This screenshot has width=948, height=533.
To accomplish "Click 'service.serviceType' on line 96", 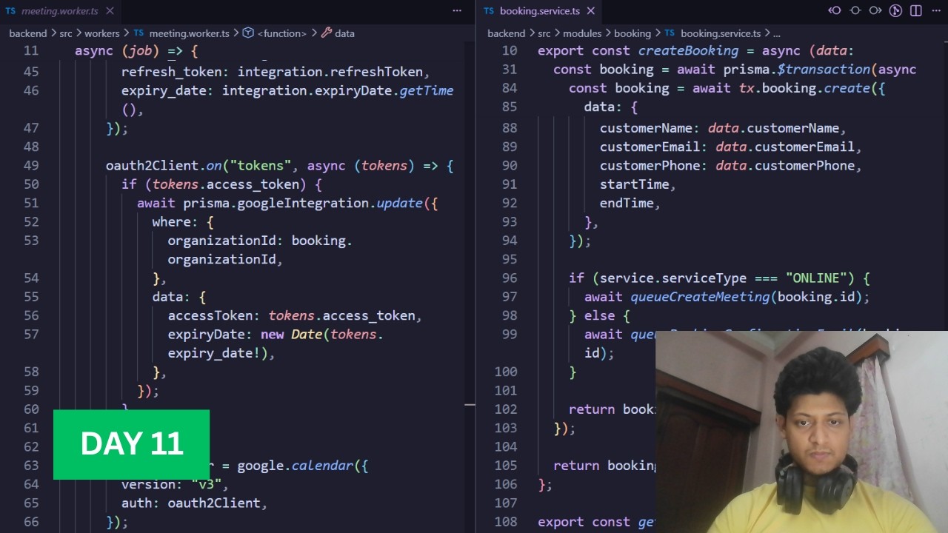I will click(x=672, y=278).
